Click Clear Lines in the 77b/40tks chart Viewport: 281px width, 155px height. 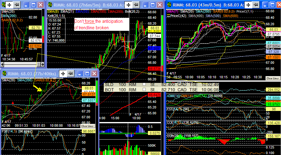point(87,126)
